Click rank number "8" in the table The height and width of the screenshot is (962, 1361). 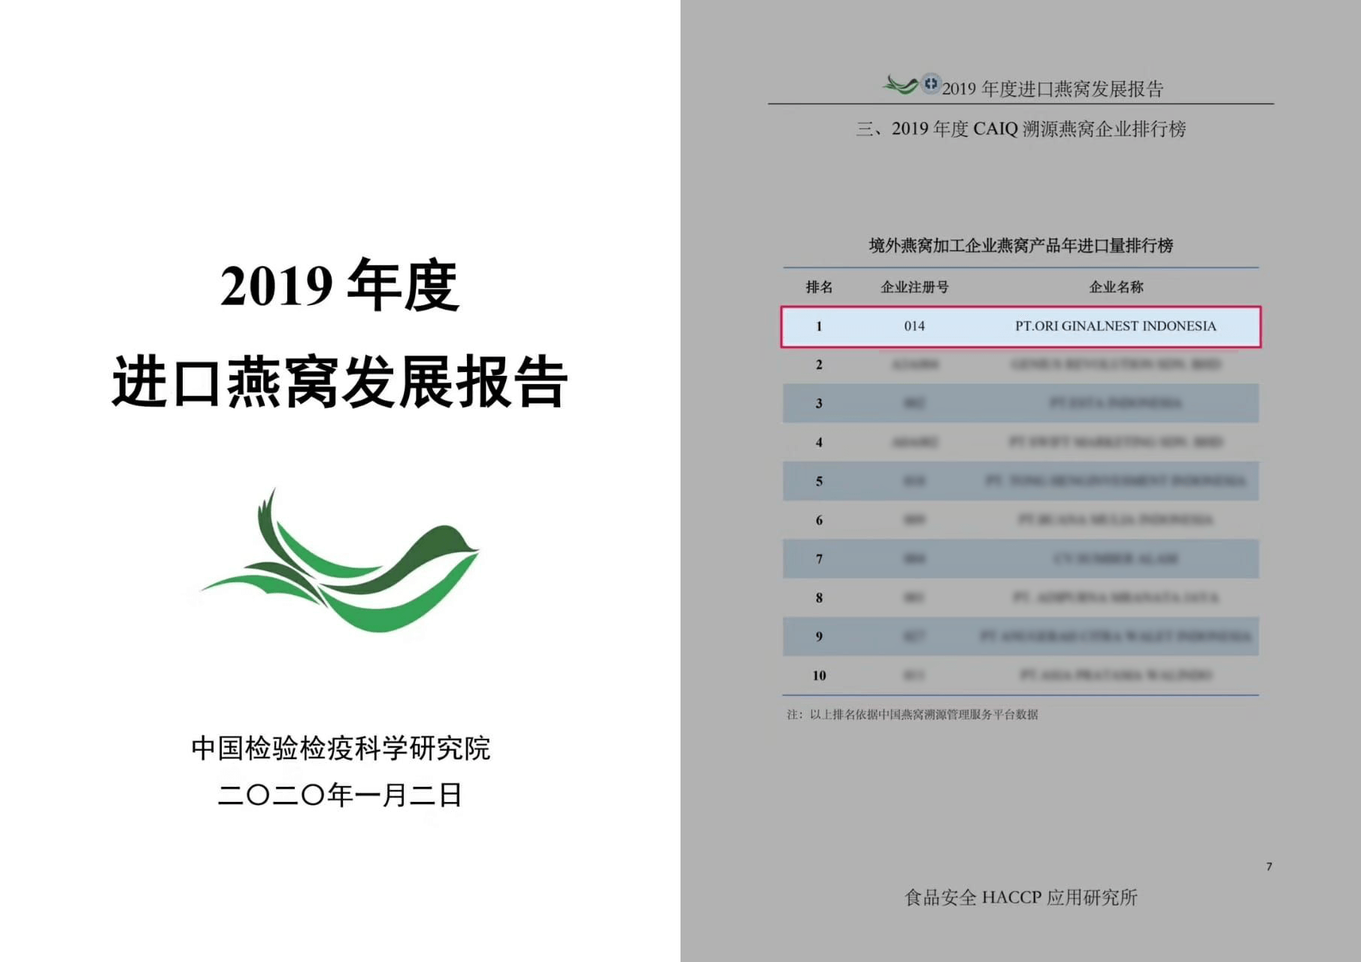coord(819,598)
